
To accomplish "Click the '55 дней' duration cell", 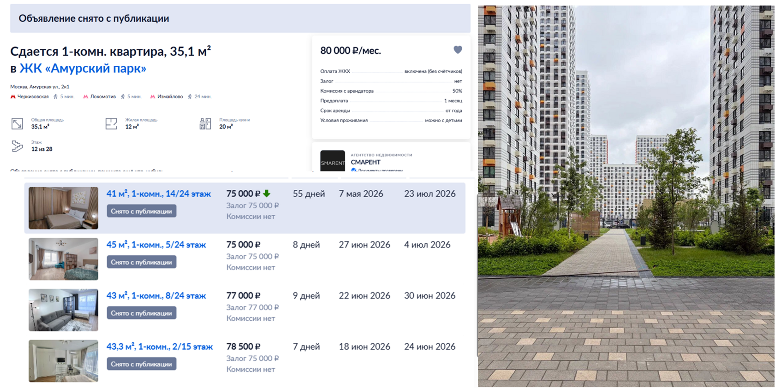I will 309,194.
